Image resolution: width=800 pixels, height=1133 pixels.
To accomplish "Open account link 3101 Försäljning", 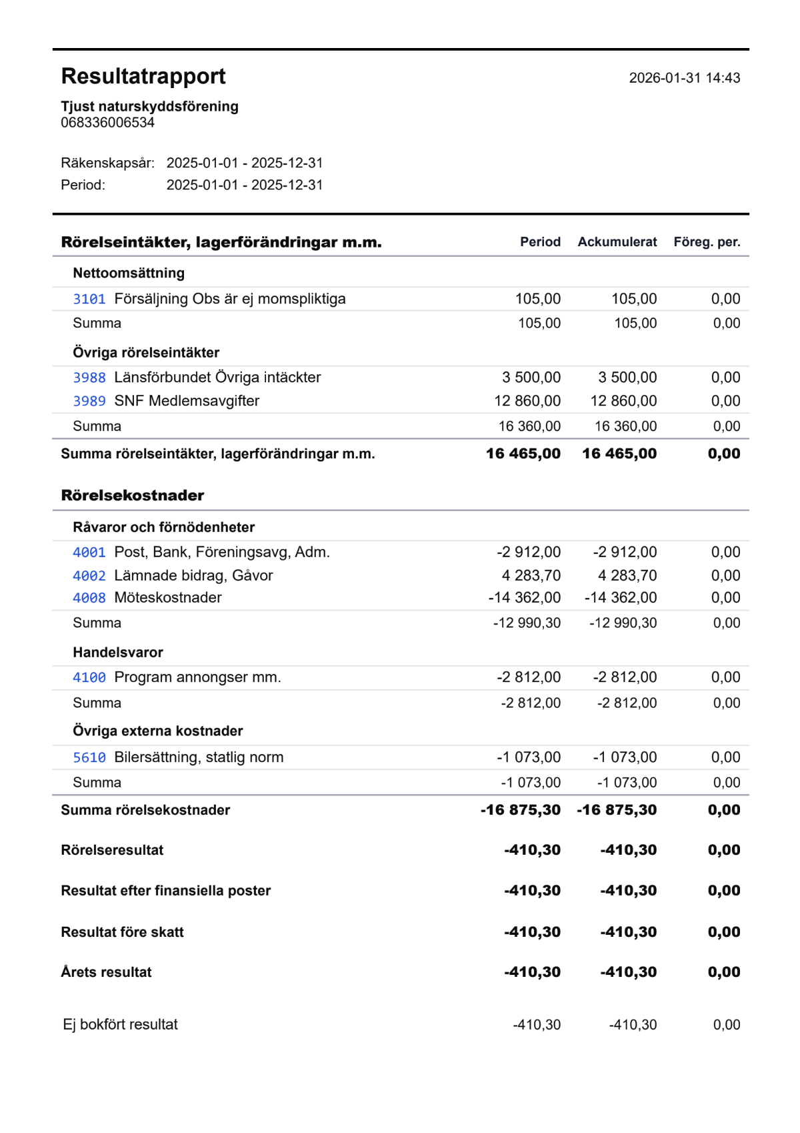I will tap(89, 299).
